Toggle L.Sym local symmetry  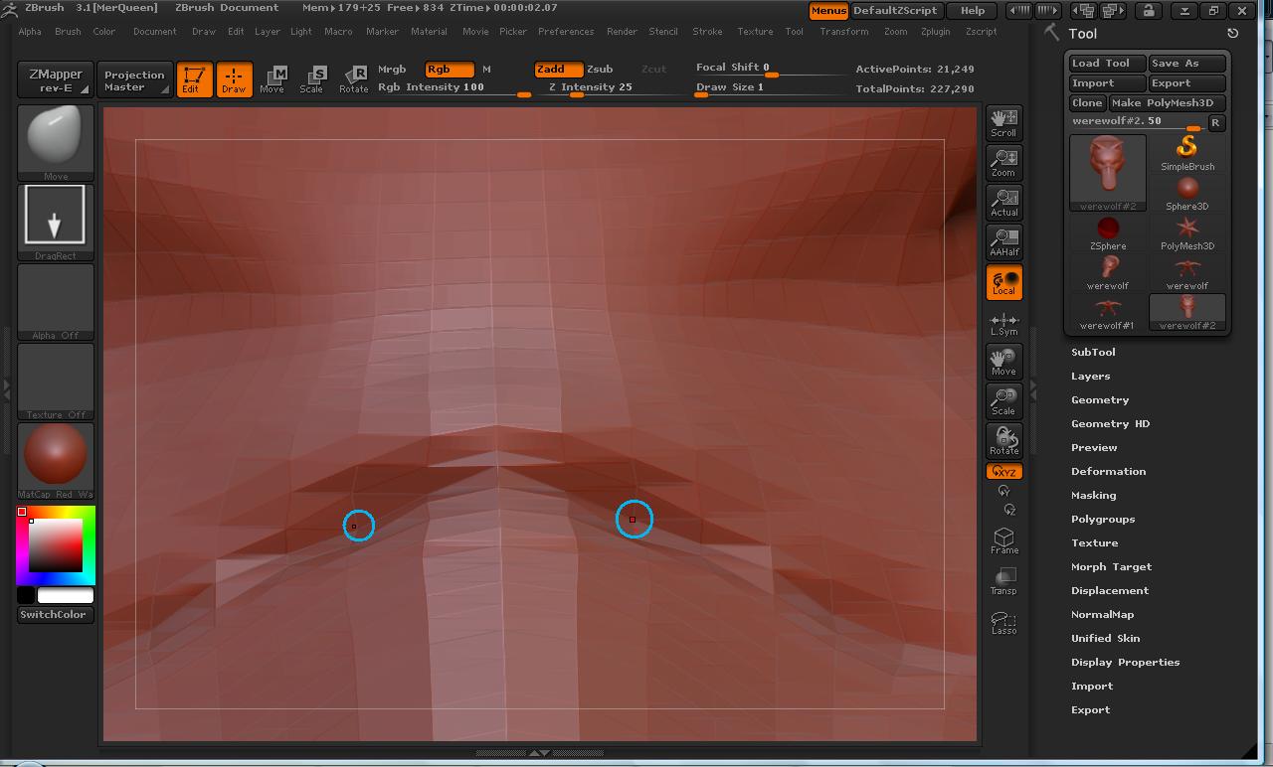1003,324
